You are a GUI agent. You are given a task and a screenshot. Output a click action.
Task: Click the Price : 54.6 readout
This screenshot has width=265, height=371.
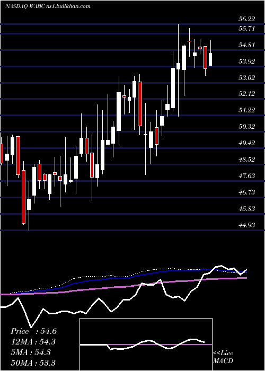(33, 331)
